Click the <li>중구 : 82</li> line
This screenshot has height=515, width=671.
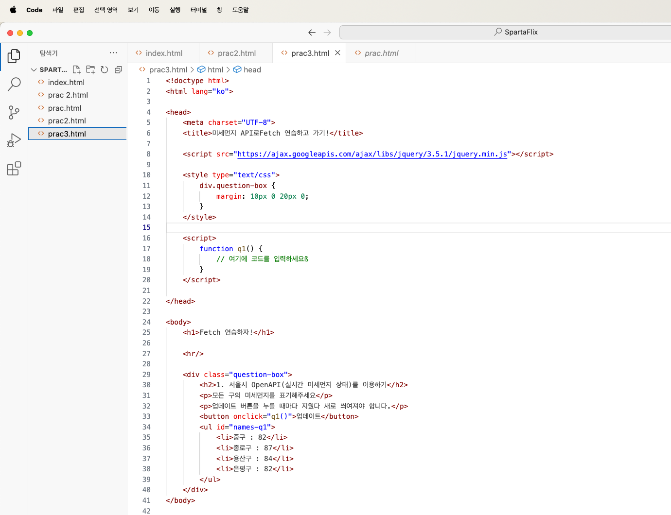(252, 437)
